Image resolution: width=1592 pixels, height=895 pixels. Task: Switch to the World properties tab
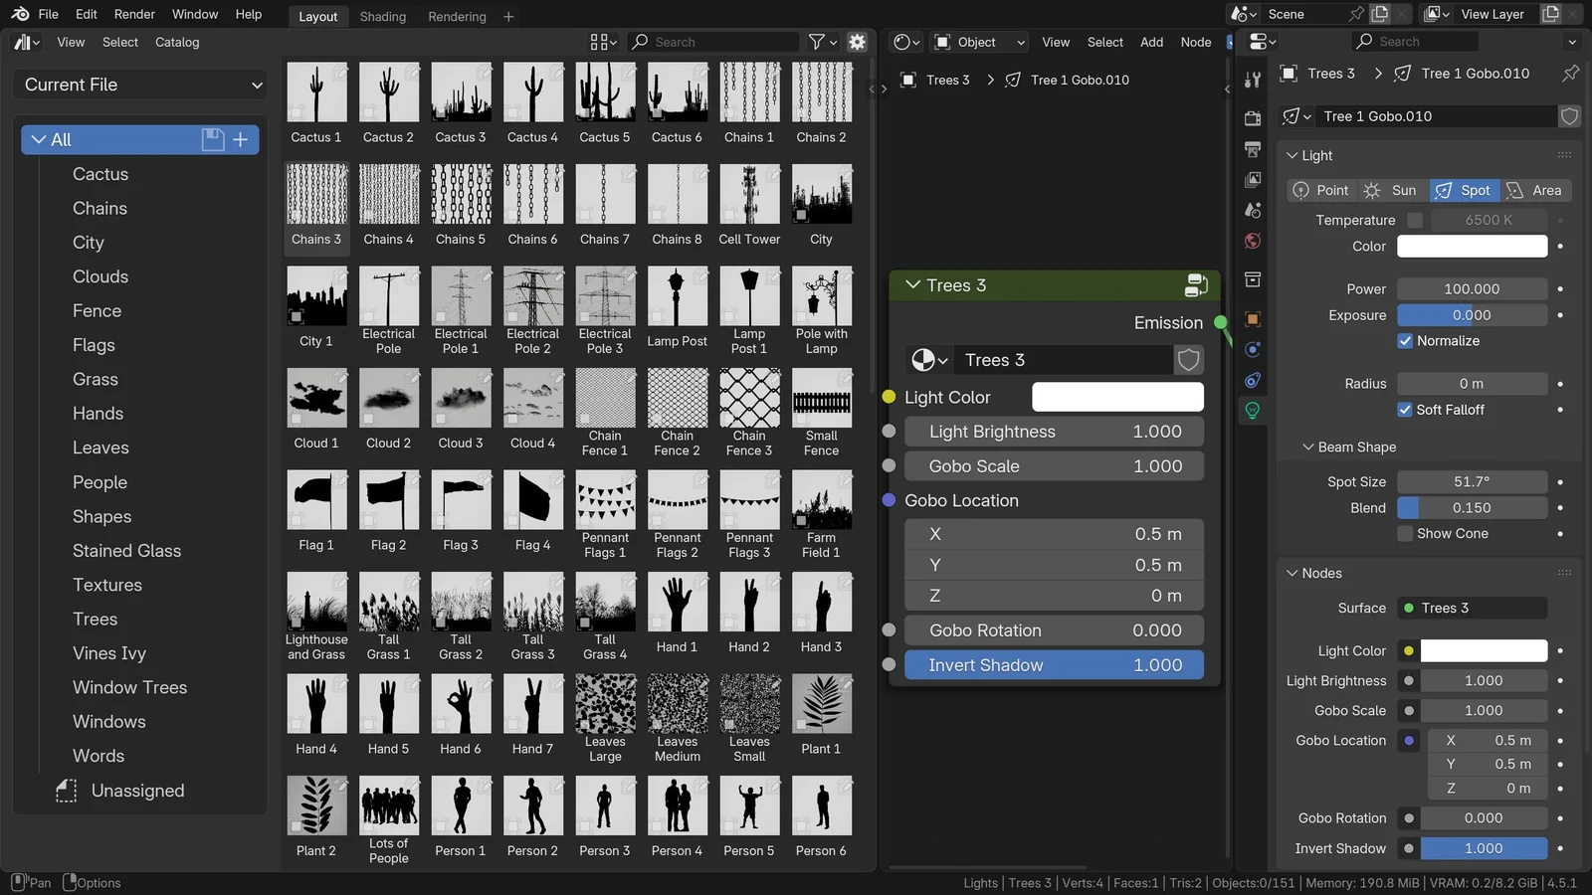point(1253,241)
